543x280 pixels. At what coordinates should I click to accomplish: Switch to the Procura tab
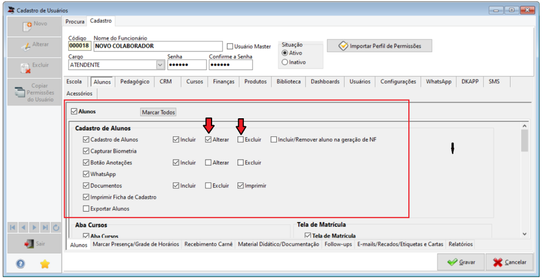[x=75, y=22]
